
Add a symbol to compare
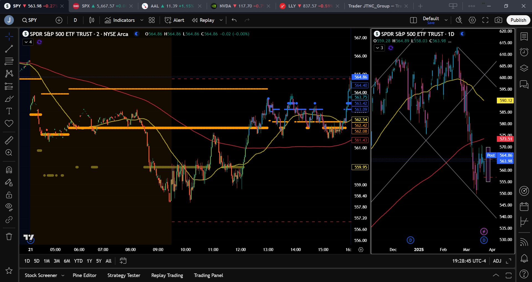59,20
